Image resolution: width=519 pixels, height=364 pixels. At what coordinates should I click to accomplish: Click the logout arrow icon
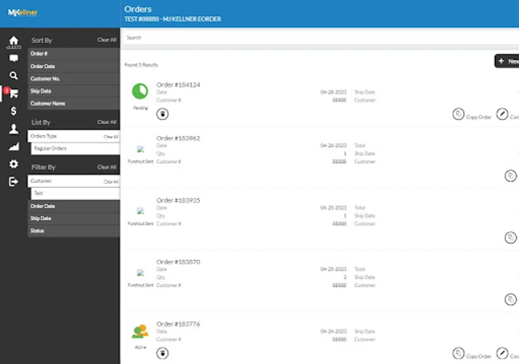point(14,182)
